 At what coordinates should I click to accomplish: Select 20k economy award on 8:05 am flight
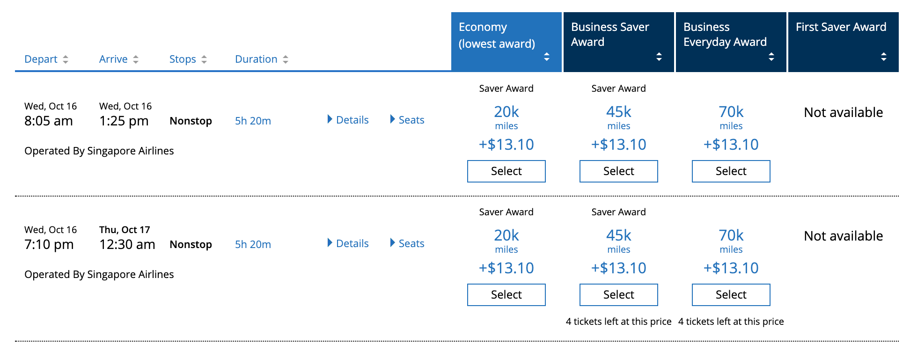pos(506,171)
